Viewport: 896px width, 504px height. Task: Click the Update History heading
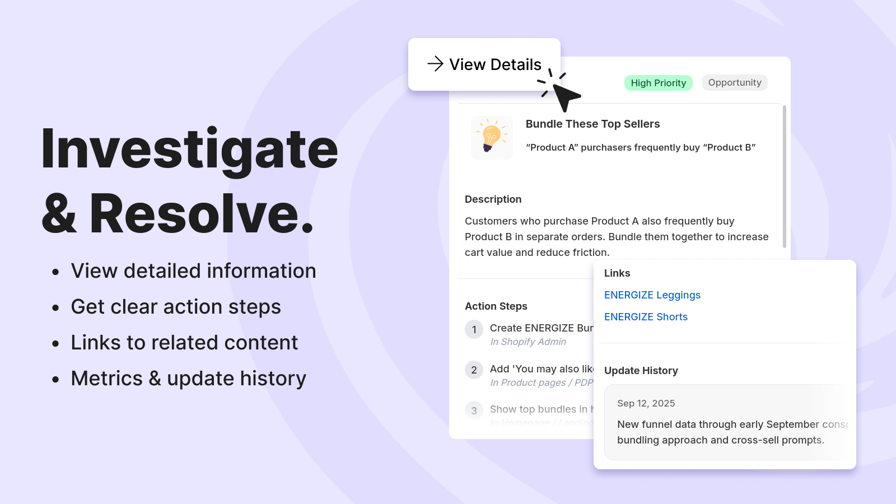pos(641,371)
